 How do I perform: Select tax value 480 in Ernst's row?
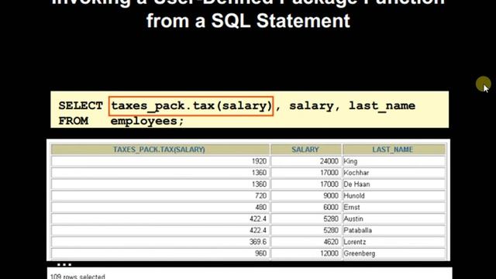[260, 207]
